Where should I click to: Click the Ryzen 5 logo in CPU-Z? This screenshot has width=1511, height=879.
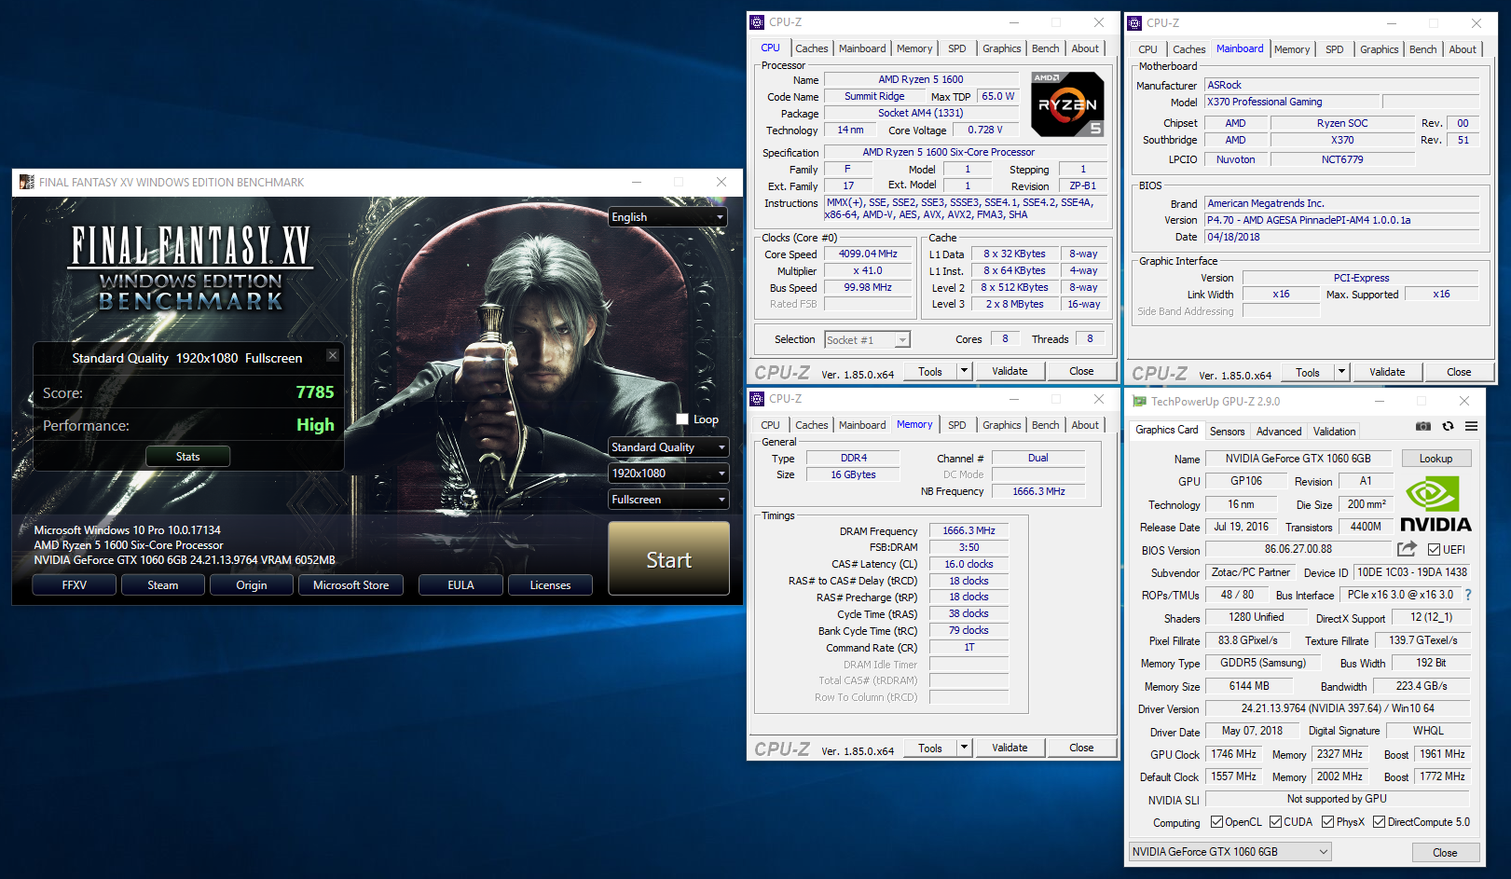pos(1068,103)
